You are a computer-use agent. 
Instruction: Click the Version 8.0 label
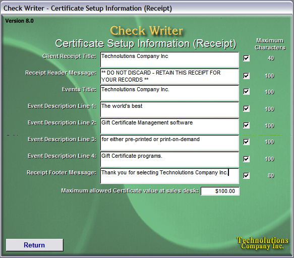(x=20, y=21)
